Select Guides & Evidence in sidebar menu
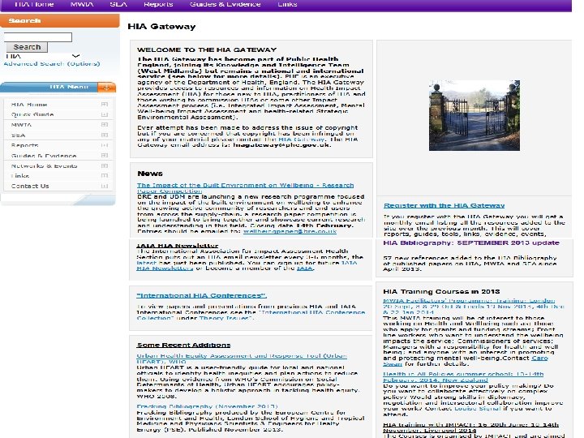This screenshot has height=438, width=584. pyautogui.click(x=44, y=155)
